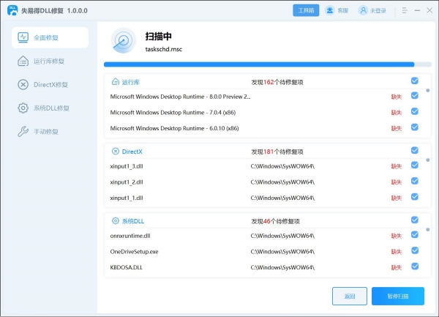The height and width of the screenshot is (317, 439).
Task: Click 客服 customer service link
Action: [343, 11]
